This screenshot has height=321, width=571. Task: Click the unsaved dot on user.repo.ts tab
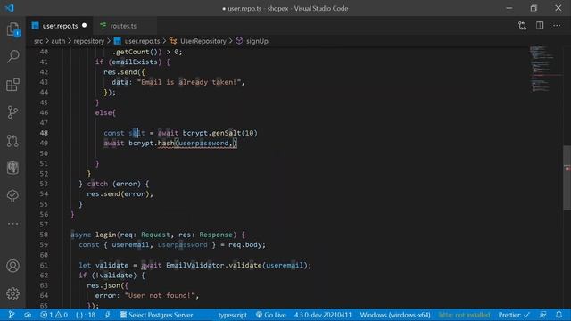pos(85,26)
